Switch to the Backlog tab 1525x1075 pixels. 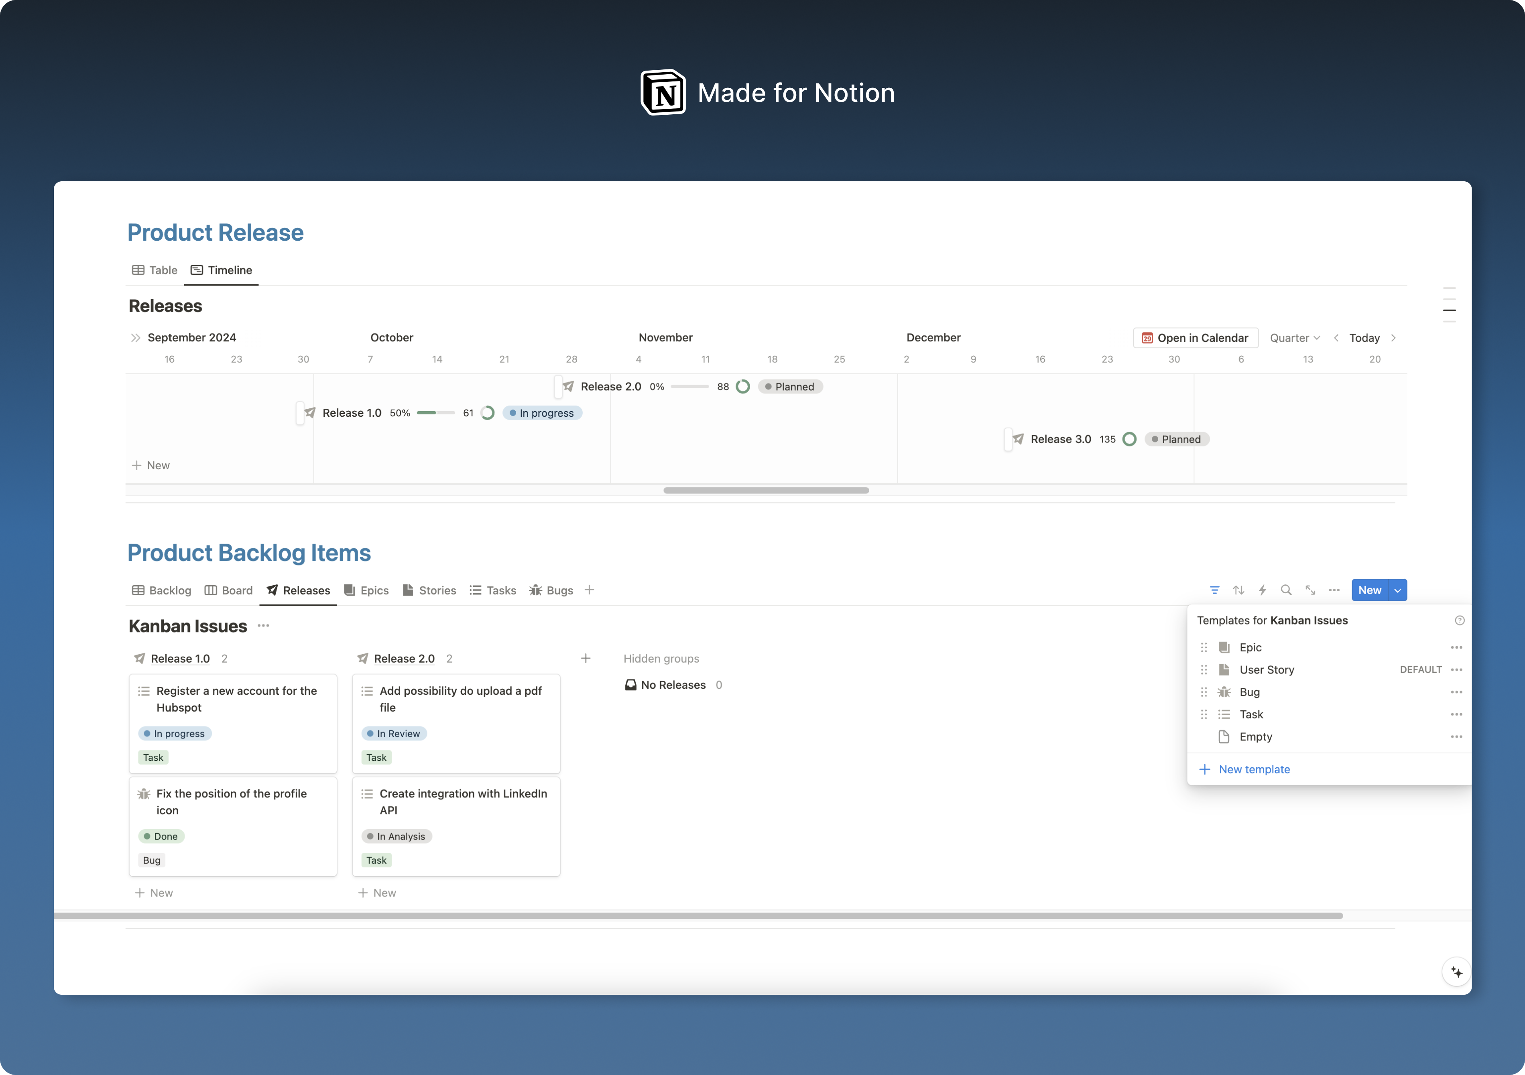[161, 590]
